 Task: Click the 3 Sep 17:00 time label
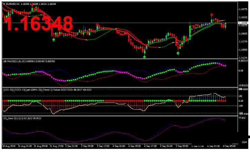pos(103,146)
